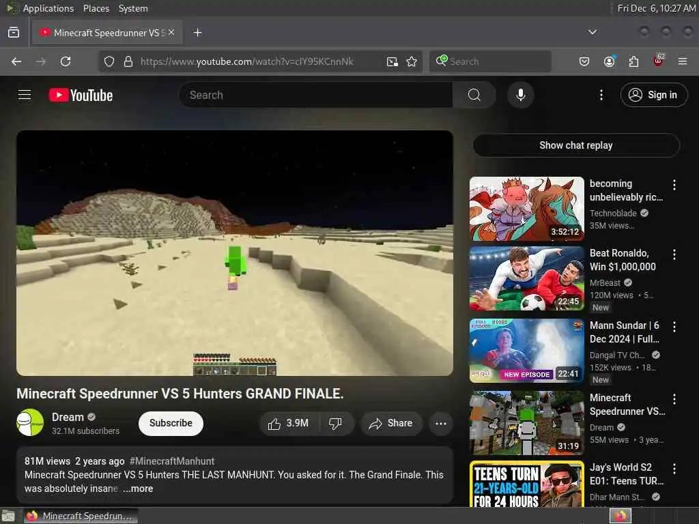Click the Minecraft video player
Screen dimensions: 699x524
point(235,253)
